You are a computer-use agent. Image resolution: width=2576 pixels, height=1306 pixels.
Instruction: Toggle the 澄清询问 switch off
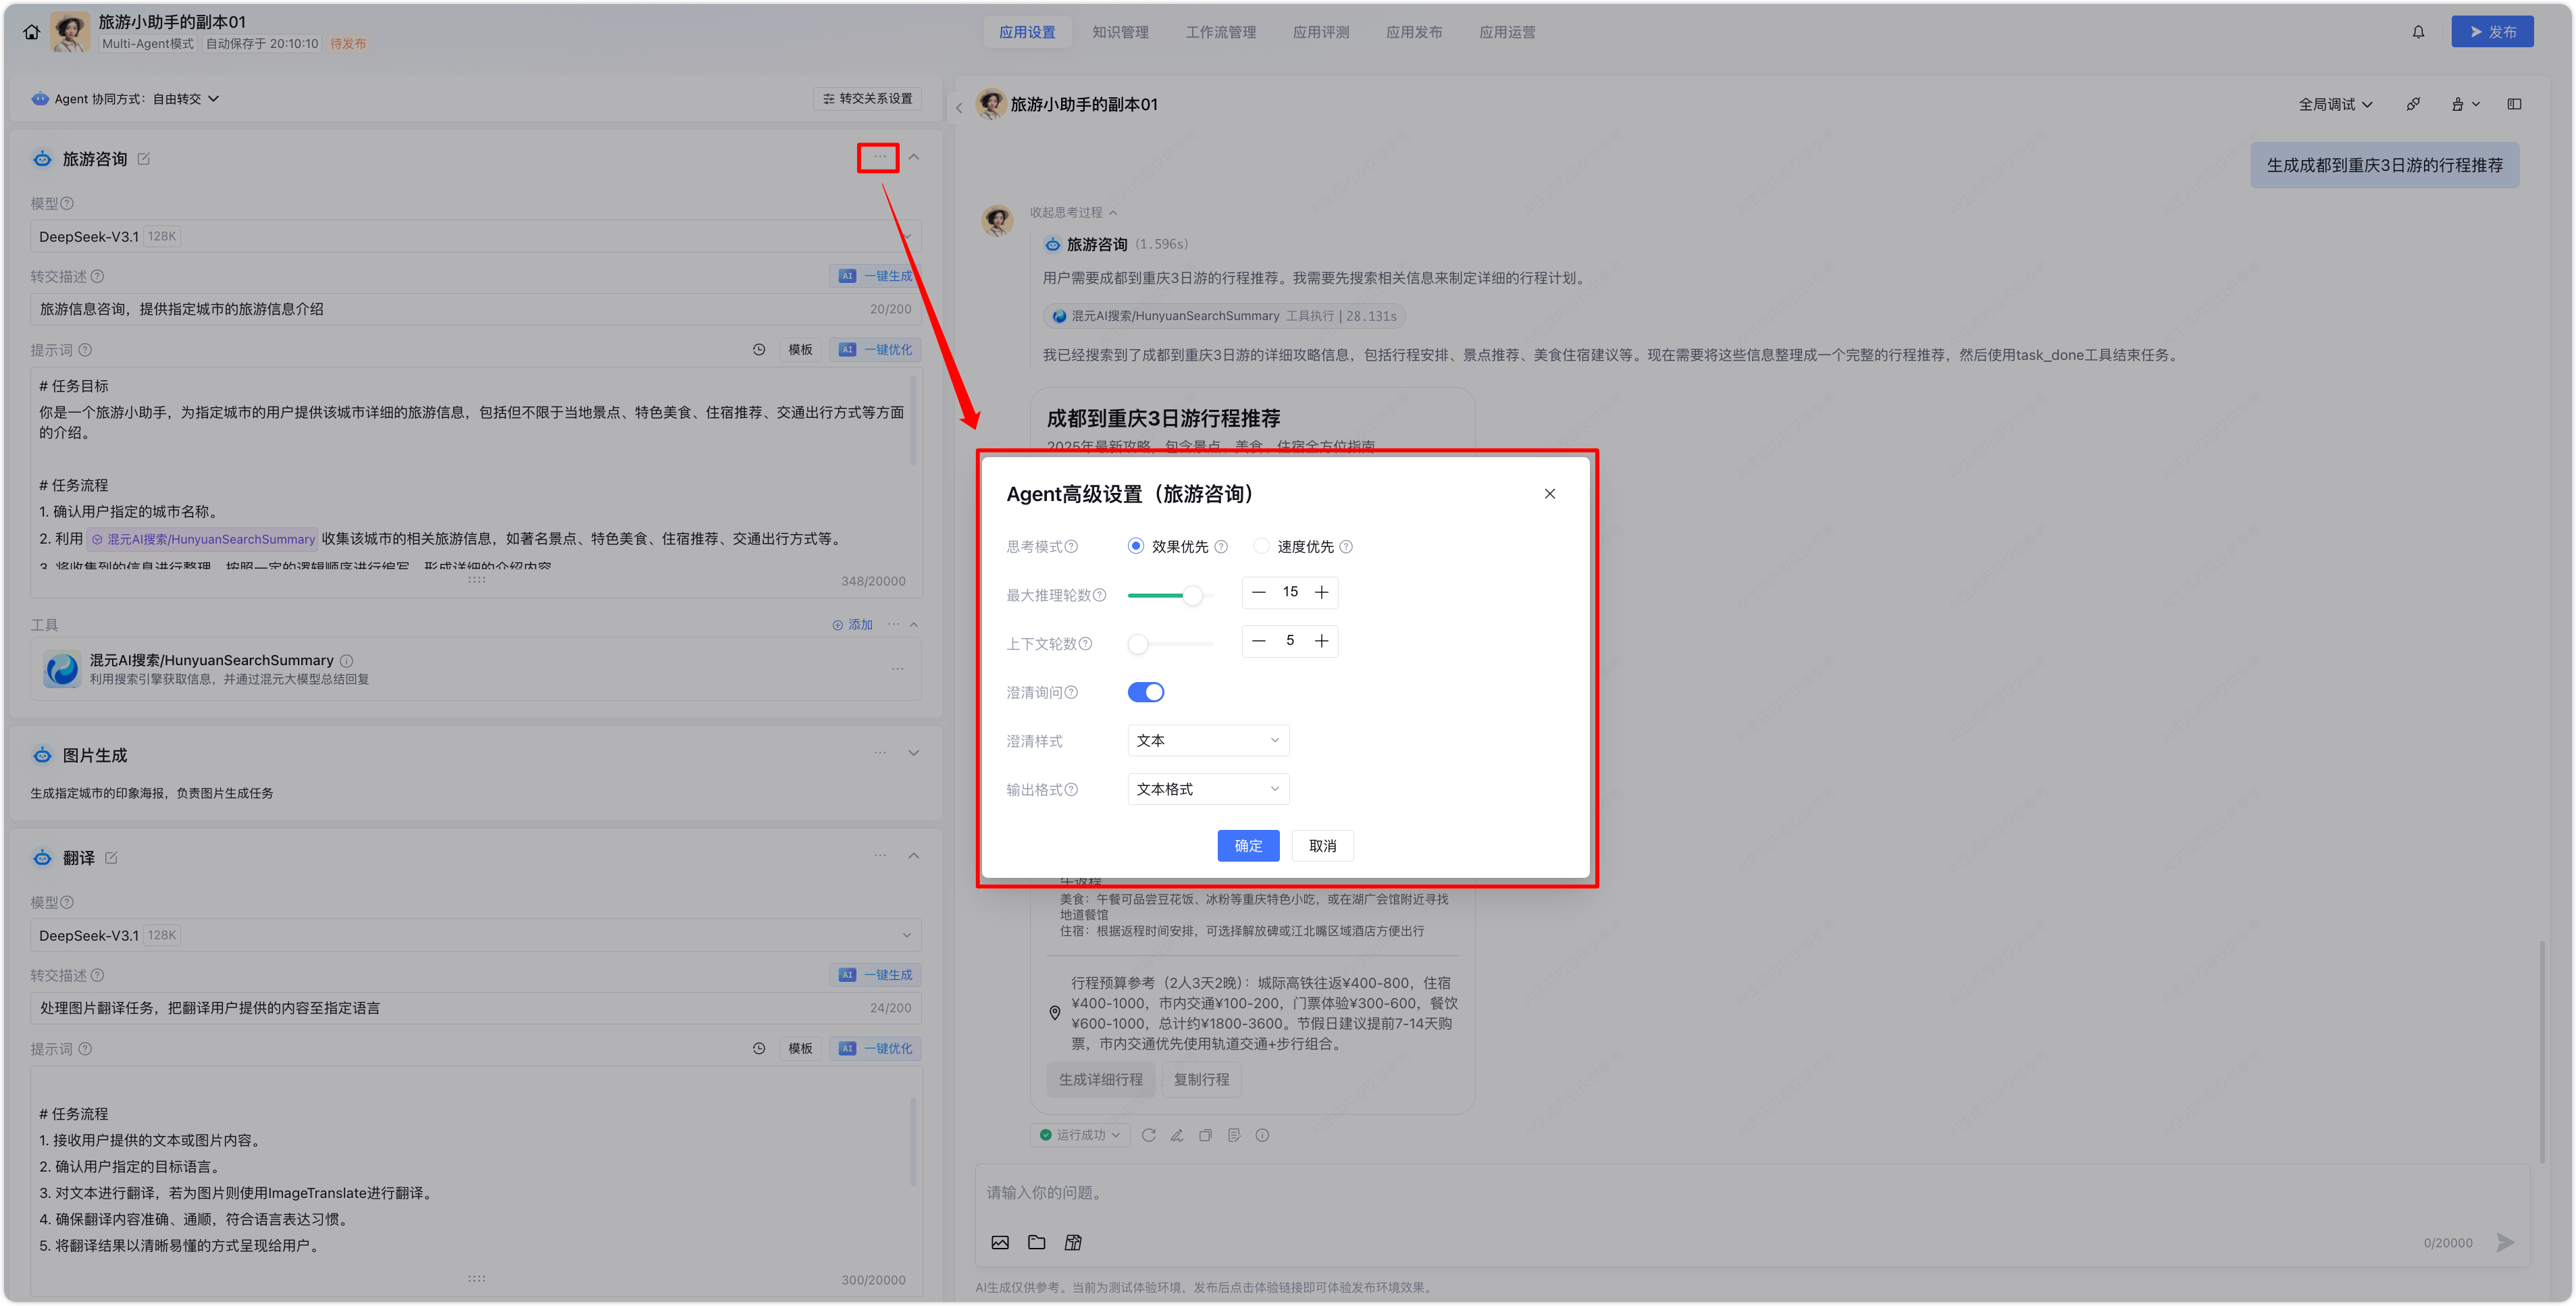(x=1146, y=692)
